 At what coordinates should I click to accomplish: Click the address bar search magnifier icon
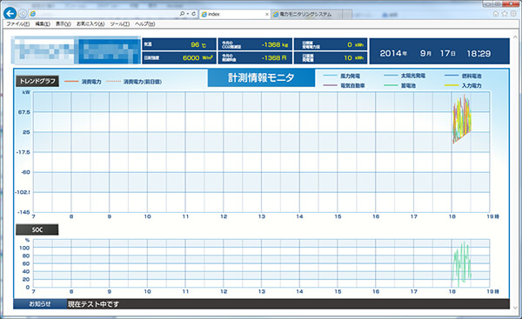(x=182, y=14)
